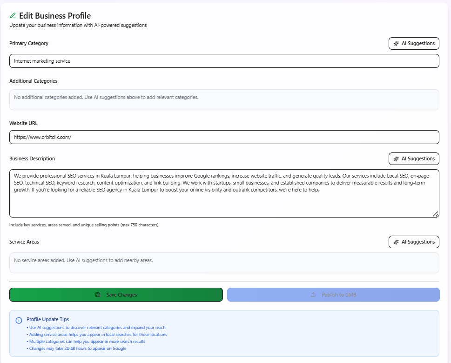Click the Publish to GMB button
Viewport: 451px width, 363px height.
333,294
